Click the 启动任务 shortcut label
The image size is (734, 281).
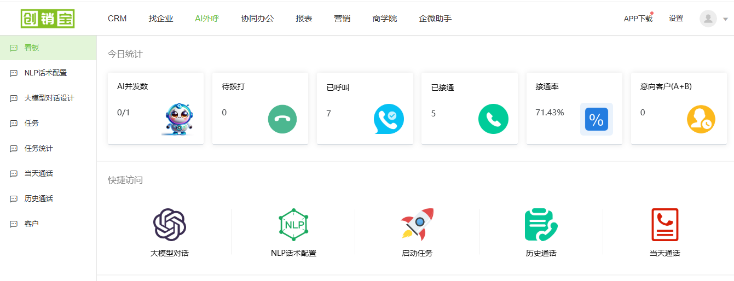click(417, 253)
